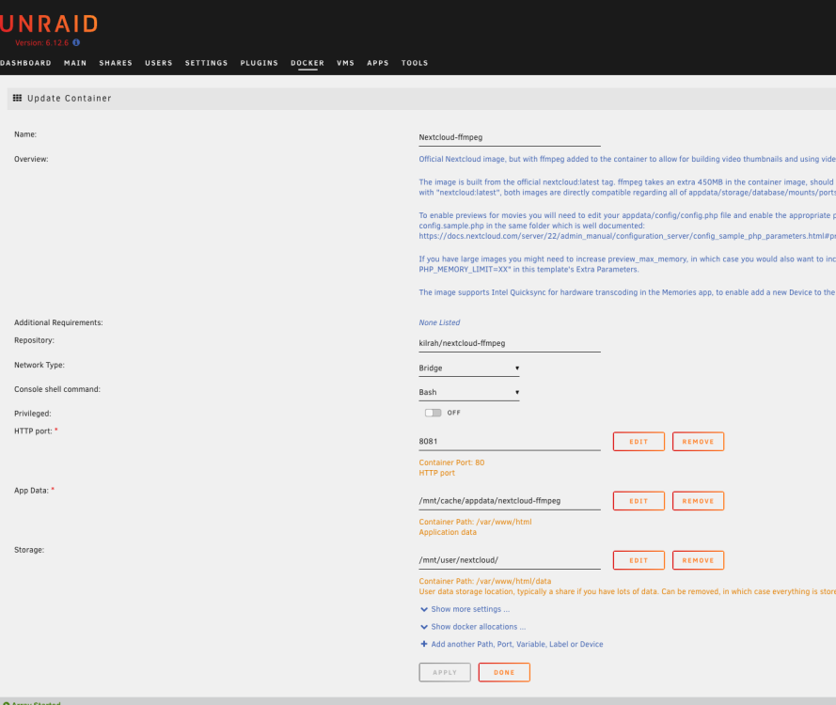Open the Dashboard menu
The width and height of the screenshot is (836, 705).
coord(25,63)
